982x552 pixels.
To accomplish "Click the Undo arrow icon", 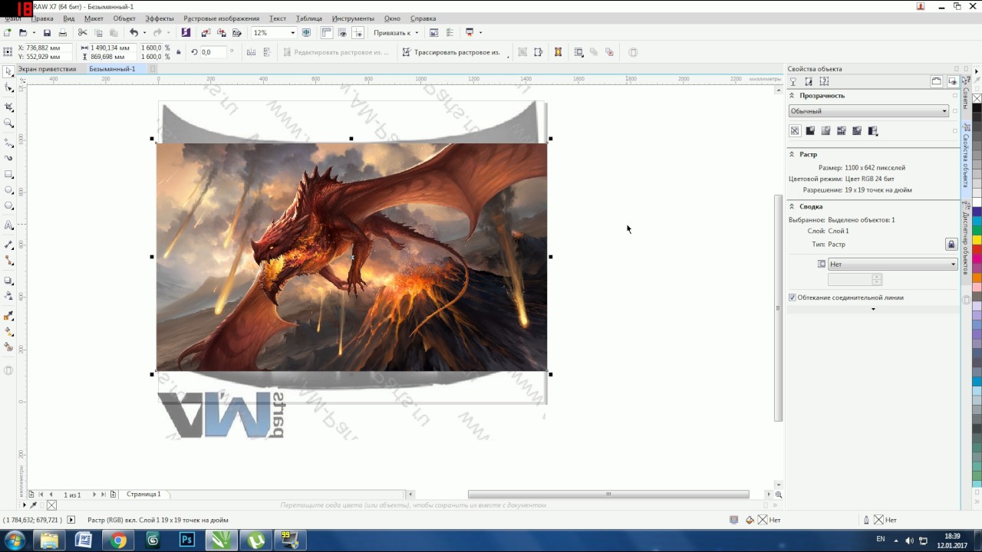I will (x=133, y=33).
